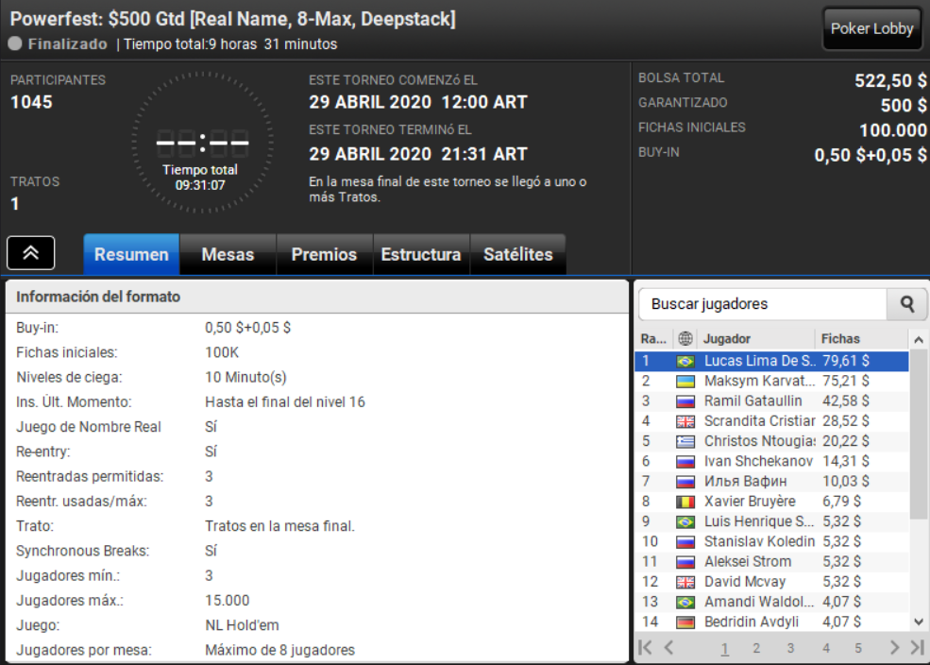Image resolution: width=930 pixels, height=665 pixels.
Task: Return to the Poker Lobby
Action: (871, 28)
